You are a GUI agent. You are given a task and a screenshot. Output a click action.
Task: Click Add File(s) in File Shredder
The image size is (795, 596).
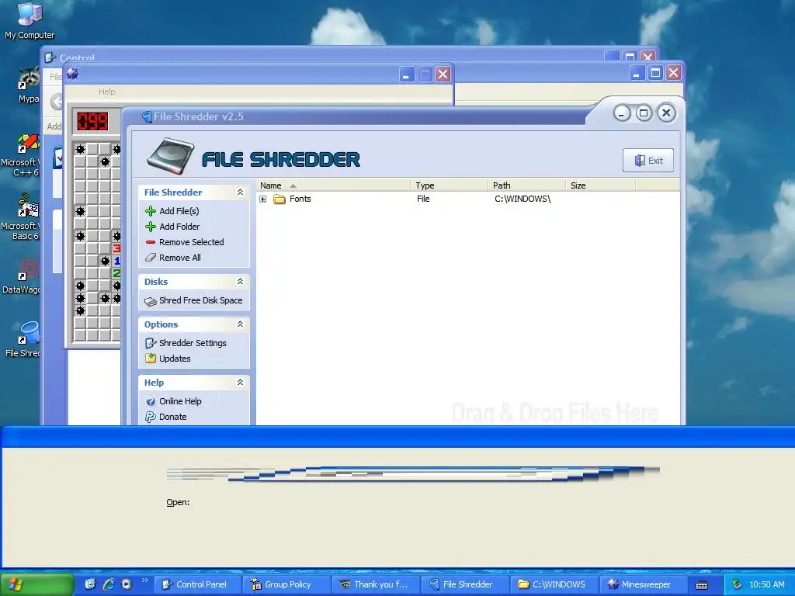tap(179, 211)
